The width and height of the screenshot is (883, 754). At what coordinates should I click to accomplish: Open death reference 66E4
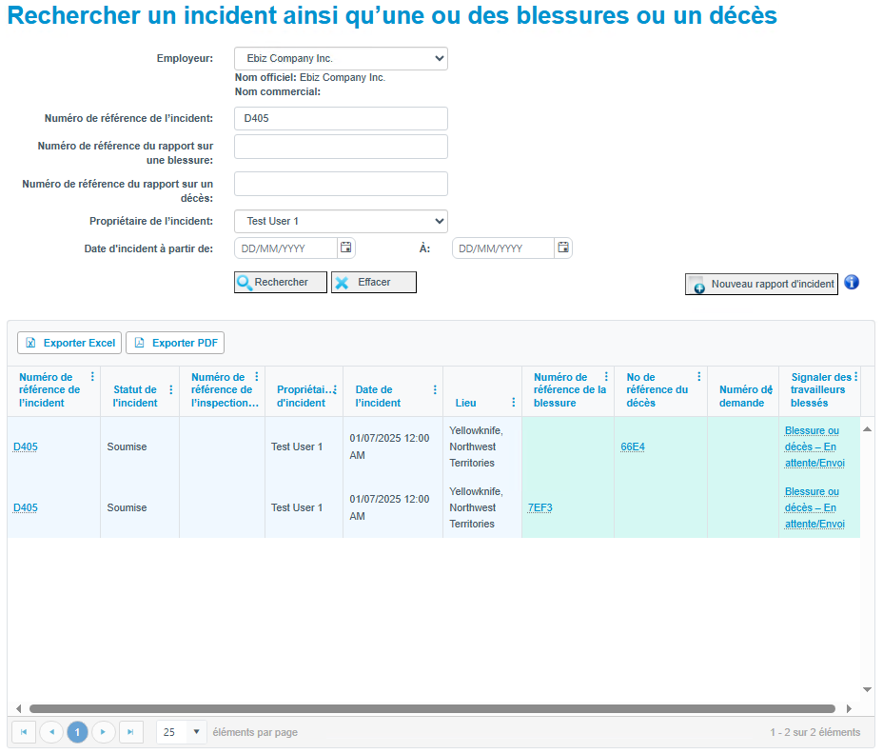pyautogui.click(x=633, y=446)
